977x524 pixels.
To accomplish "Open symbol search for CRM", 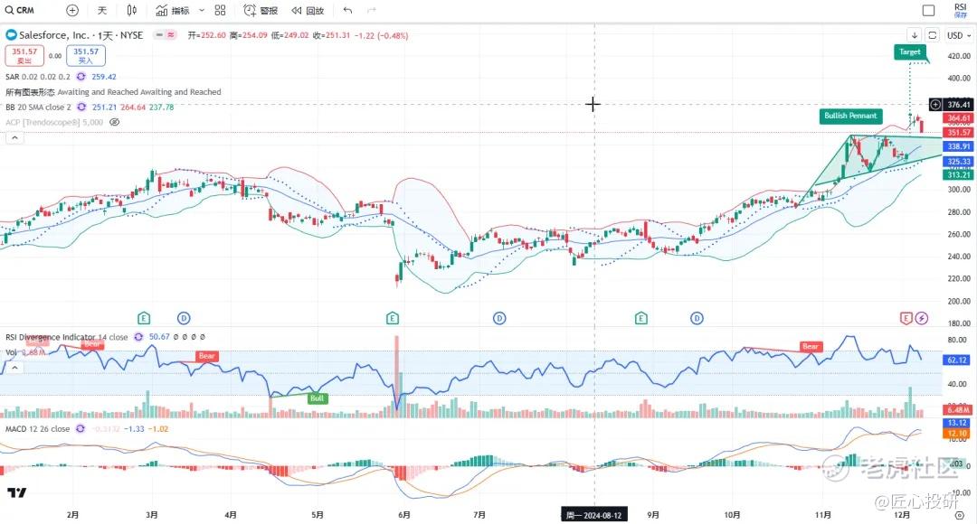I will pyautogui.click(x=19, y=10).
